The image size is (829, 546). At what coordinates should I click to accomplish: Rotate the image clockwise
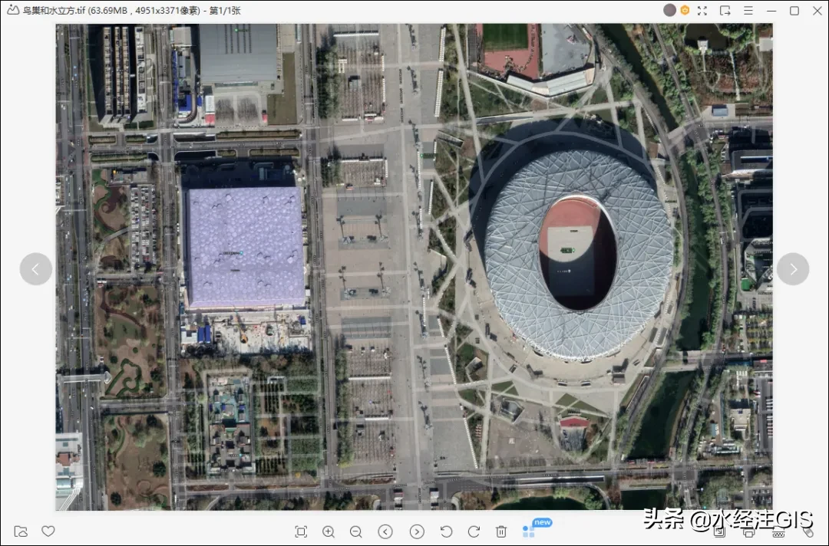474,531
